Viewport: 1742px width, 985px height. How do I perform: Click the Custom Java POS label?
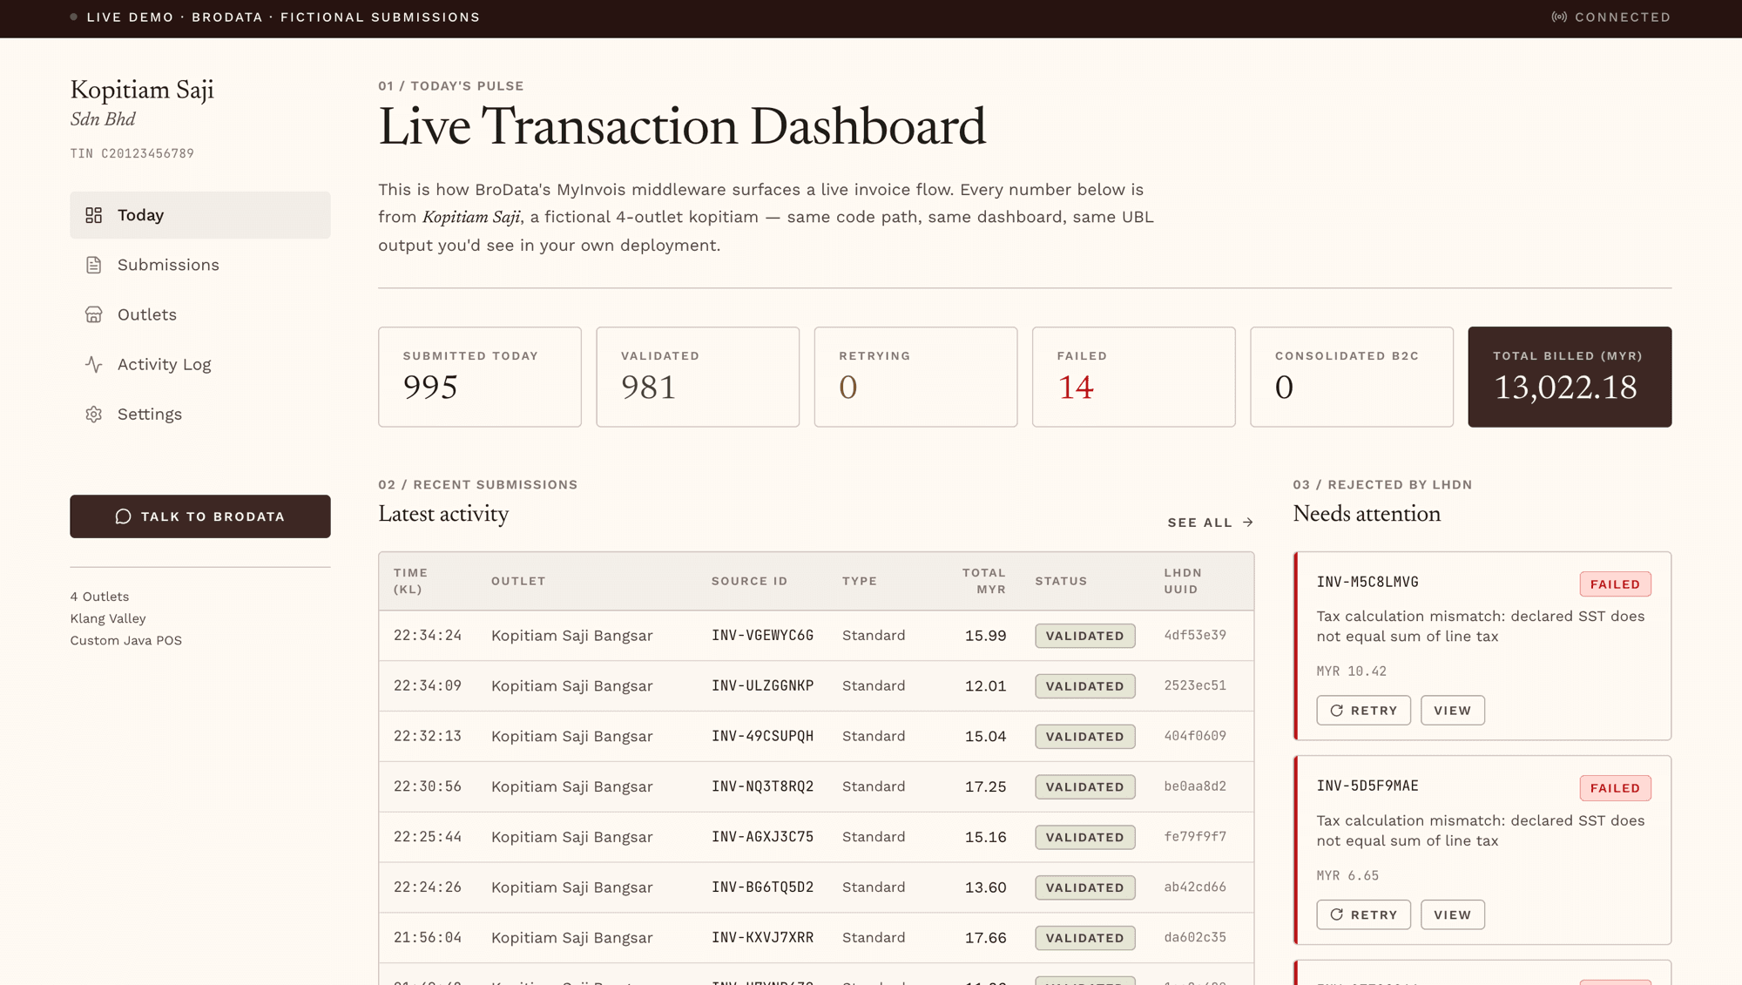(x=126, y=640)
